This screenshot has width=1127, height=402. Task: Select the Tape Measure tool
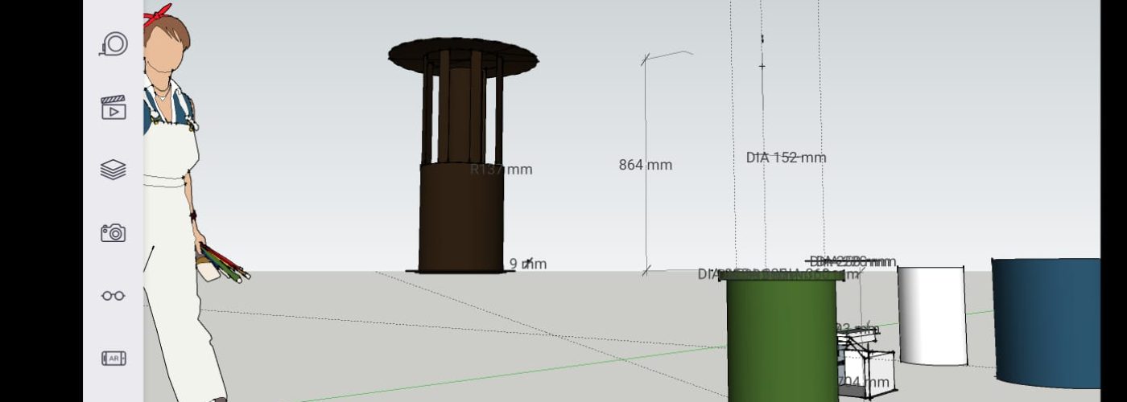[114, 44]
